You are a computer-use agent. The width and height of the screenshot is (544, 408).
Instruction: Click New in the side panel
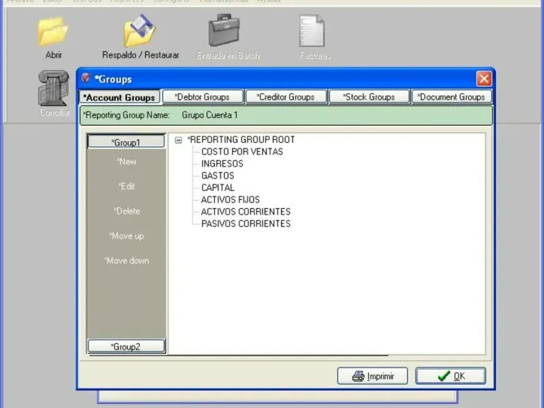pyautogui.click(x=126, y=161)
